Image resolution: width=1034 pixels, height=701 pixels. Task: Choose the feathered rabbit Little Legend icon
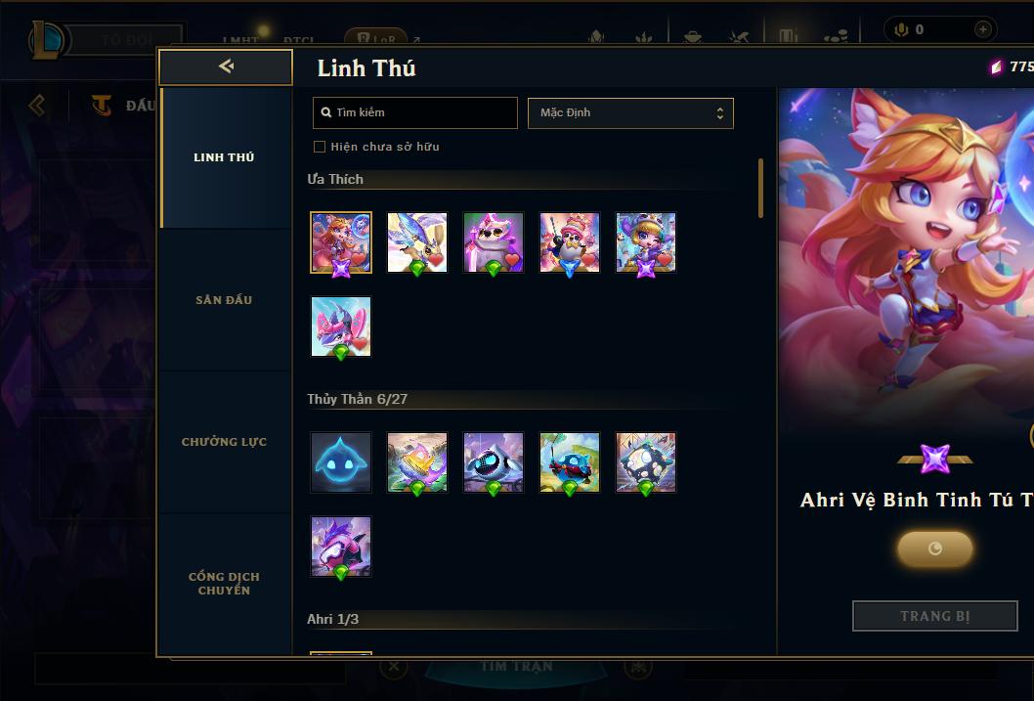coord(416,242)
